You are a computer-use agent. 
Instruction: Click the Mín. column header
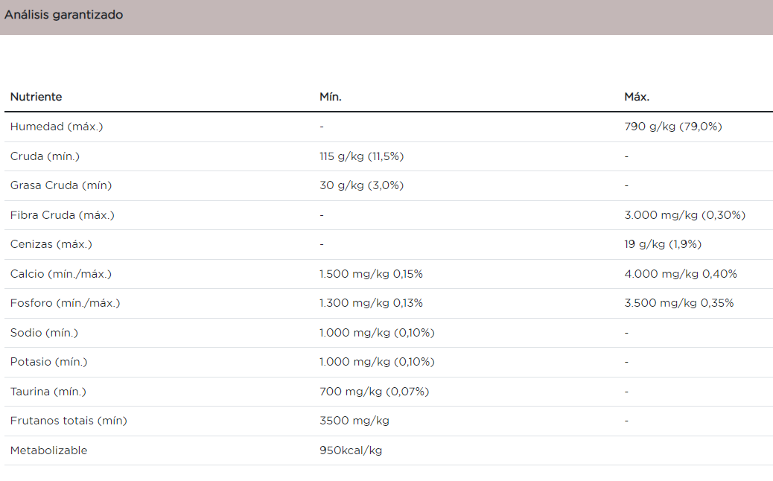(x=331, y=97)
